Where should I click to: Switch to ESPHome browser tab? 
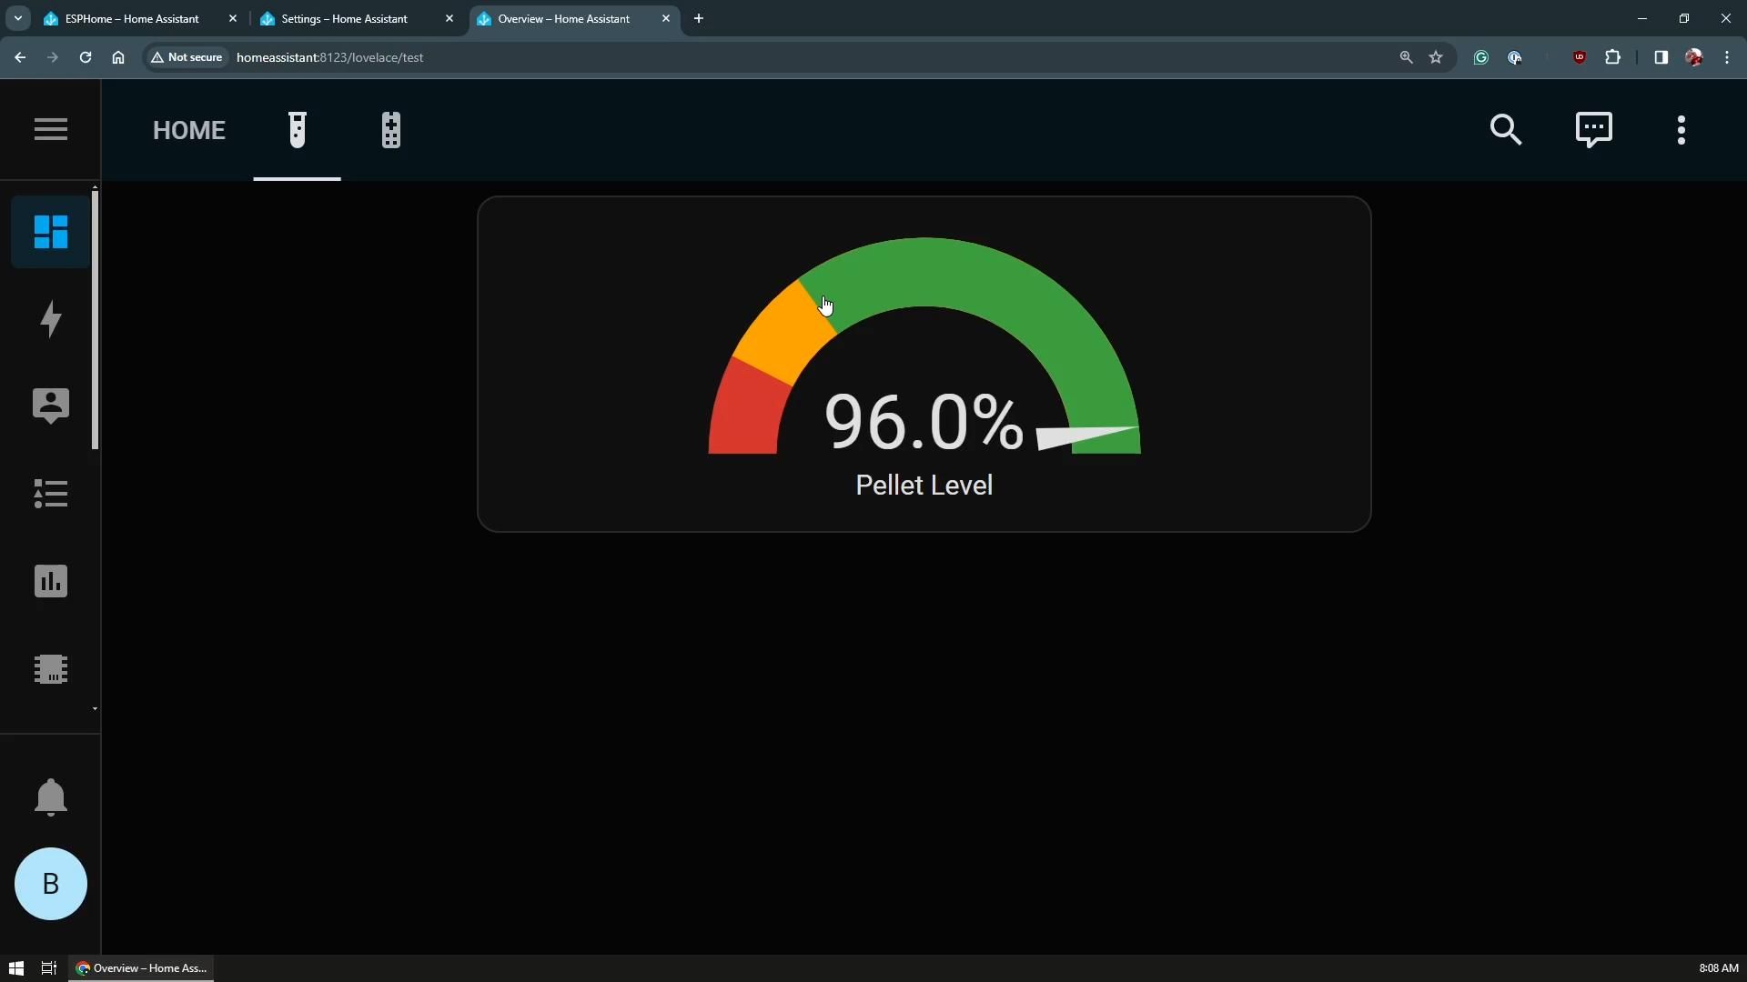coord(132,18)
